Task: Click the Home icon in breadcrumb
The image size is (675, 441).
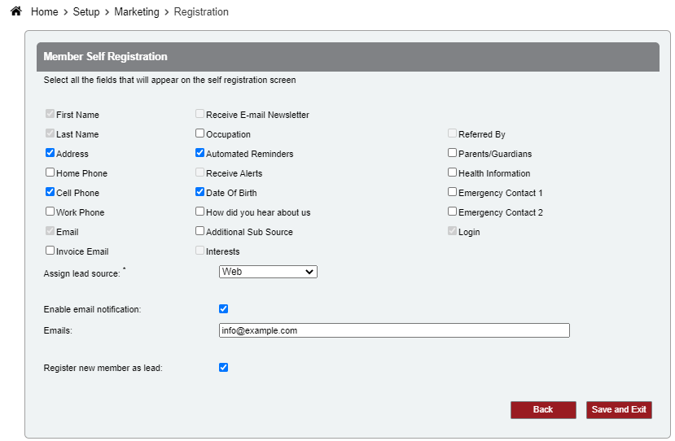Action: click(x=15, y=11)
